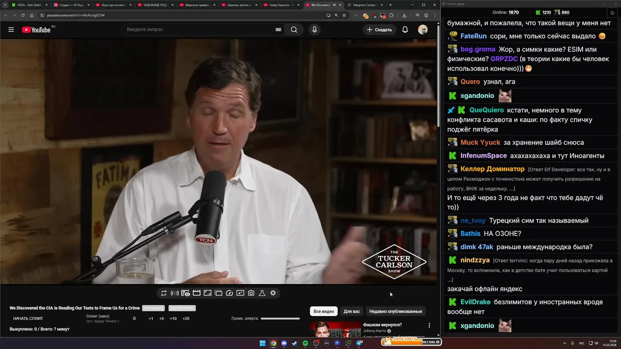Open the video toolbar settings gear
This screenshot has height=349, width=621.
pyautogui.click(x=273, y=293)
